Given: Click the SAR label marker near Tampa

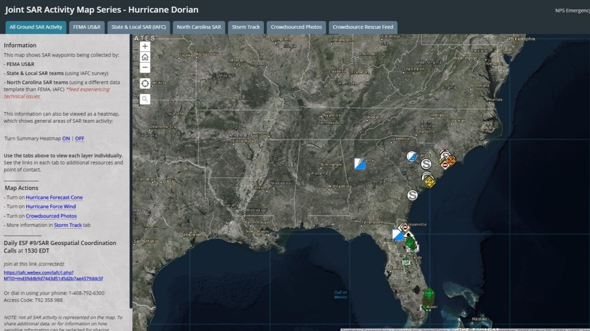Looking at the screenshot, I should click(x=406, y=263).
